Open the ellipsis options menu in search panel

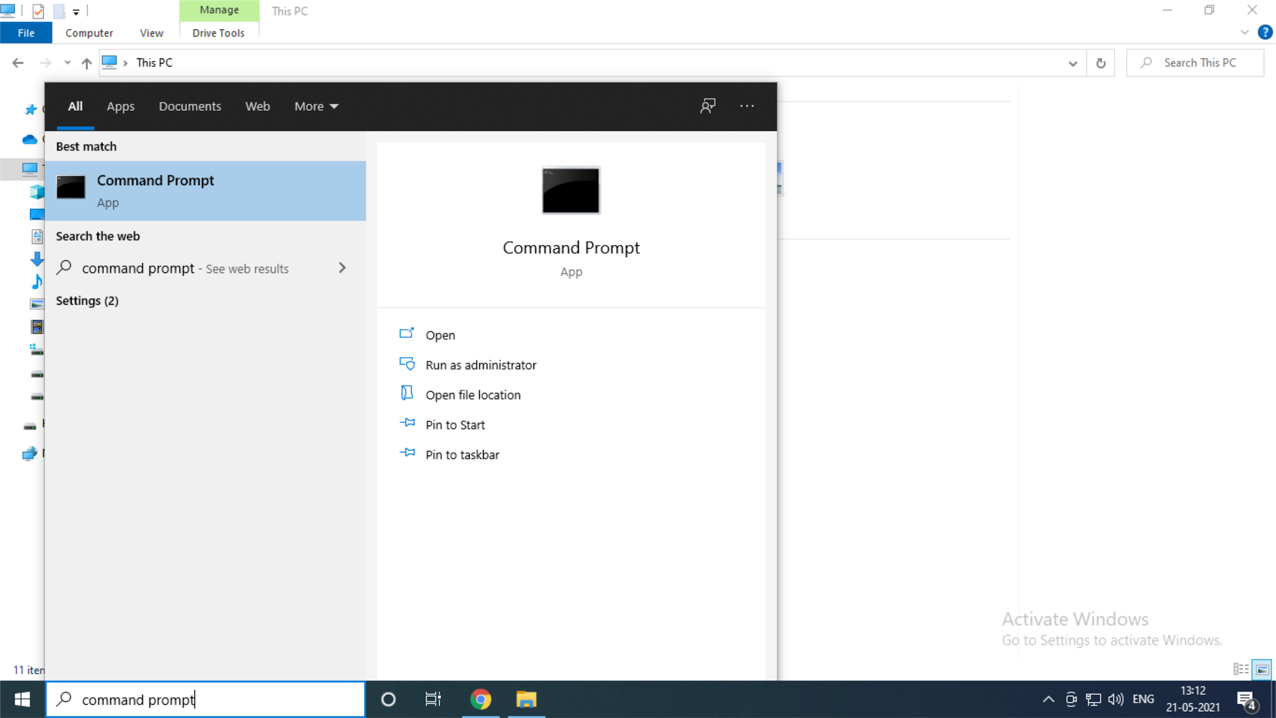point(746,106)
